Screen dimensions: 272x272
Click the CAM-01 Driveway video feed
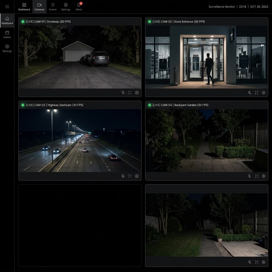coord(80,57)
